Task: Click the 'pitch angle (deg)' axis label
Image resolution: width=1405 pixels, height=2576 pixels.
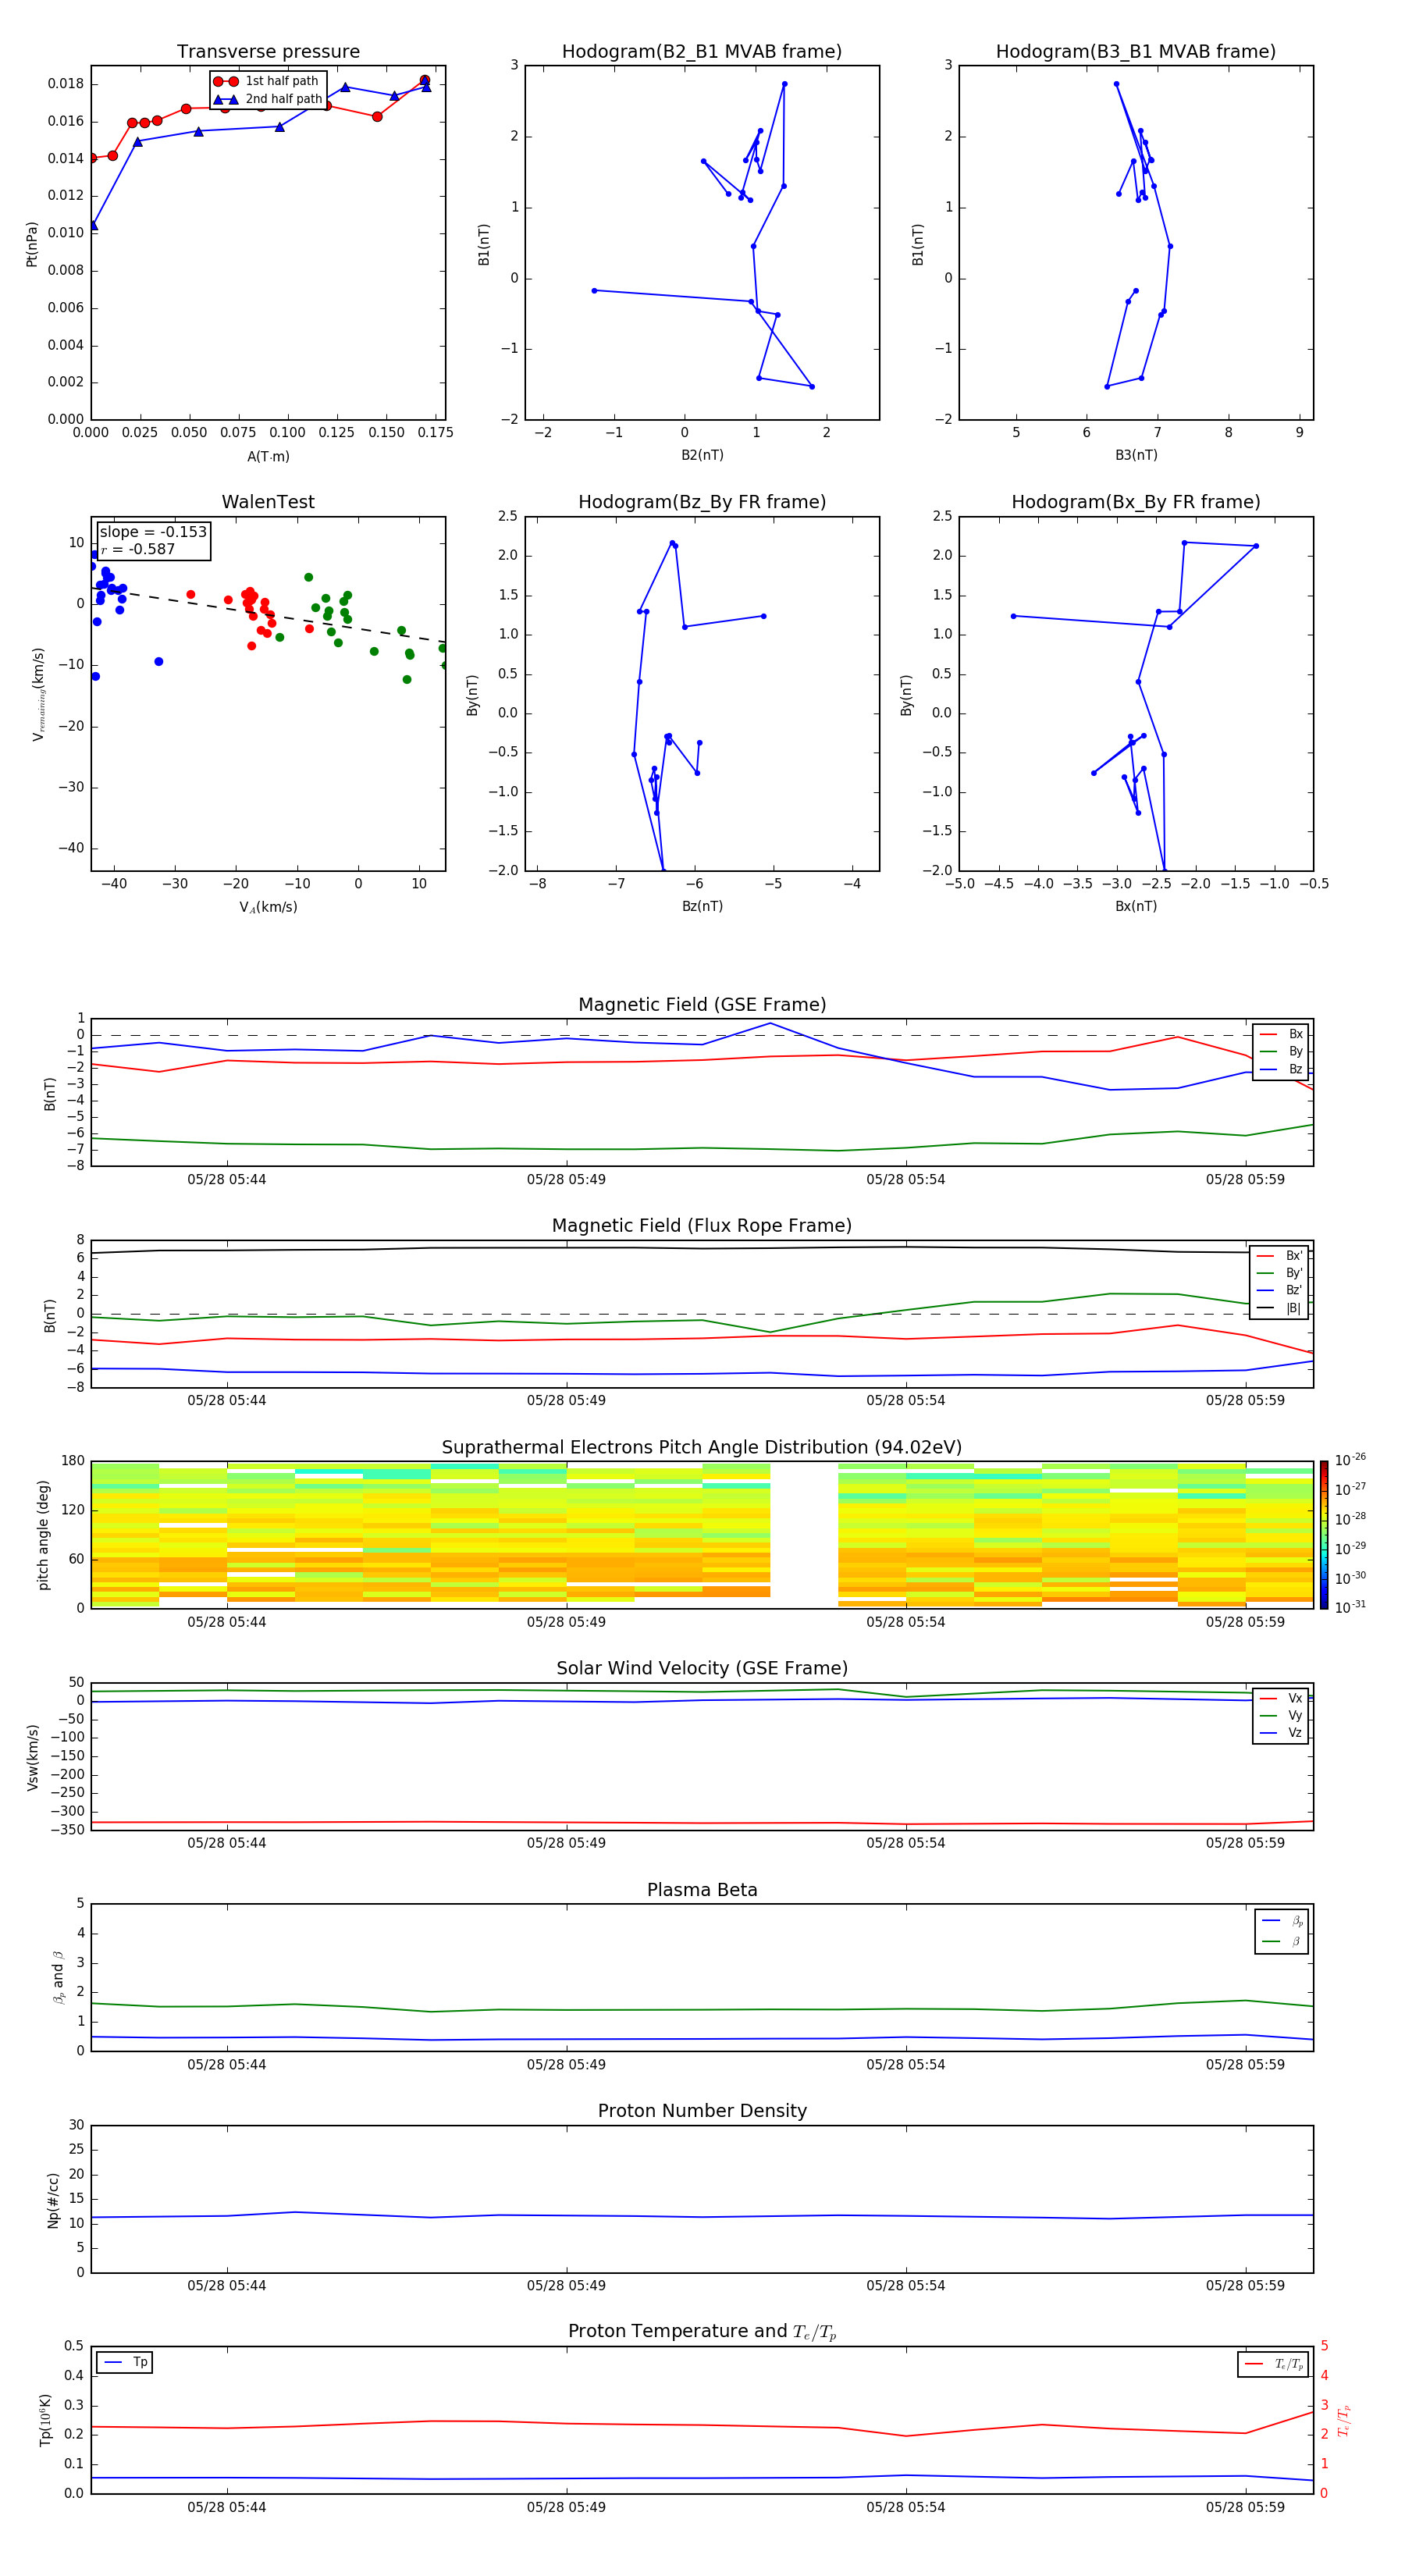Action: click(43, 1535)
